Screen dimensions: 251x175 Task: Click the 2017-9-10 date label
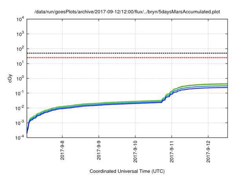coord(135,152)
